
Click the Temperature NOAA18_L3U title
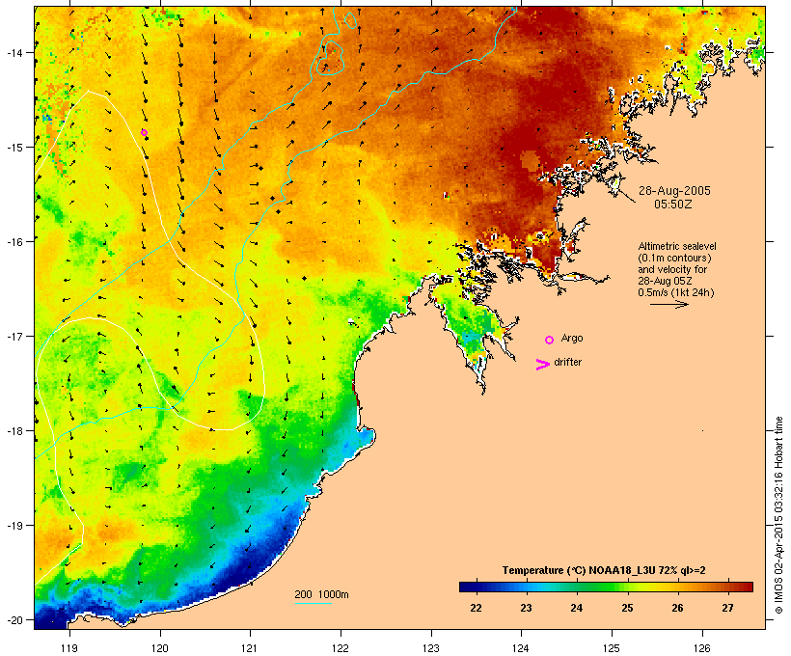click(604, 571)
